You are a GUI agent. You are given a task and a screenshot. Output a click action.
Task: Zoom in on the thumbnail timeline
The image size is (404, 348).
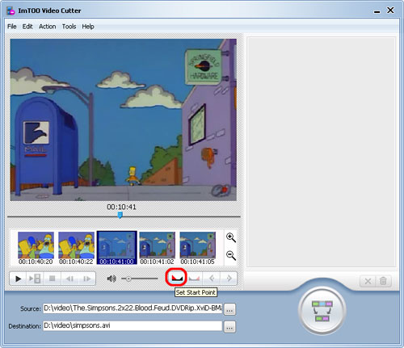(x=231, y=237)
